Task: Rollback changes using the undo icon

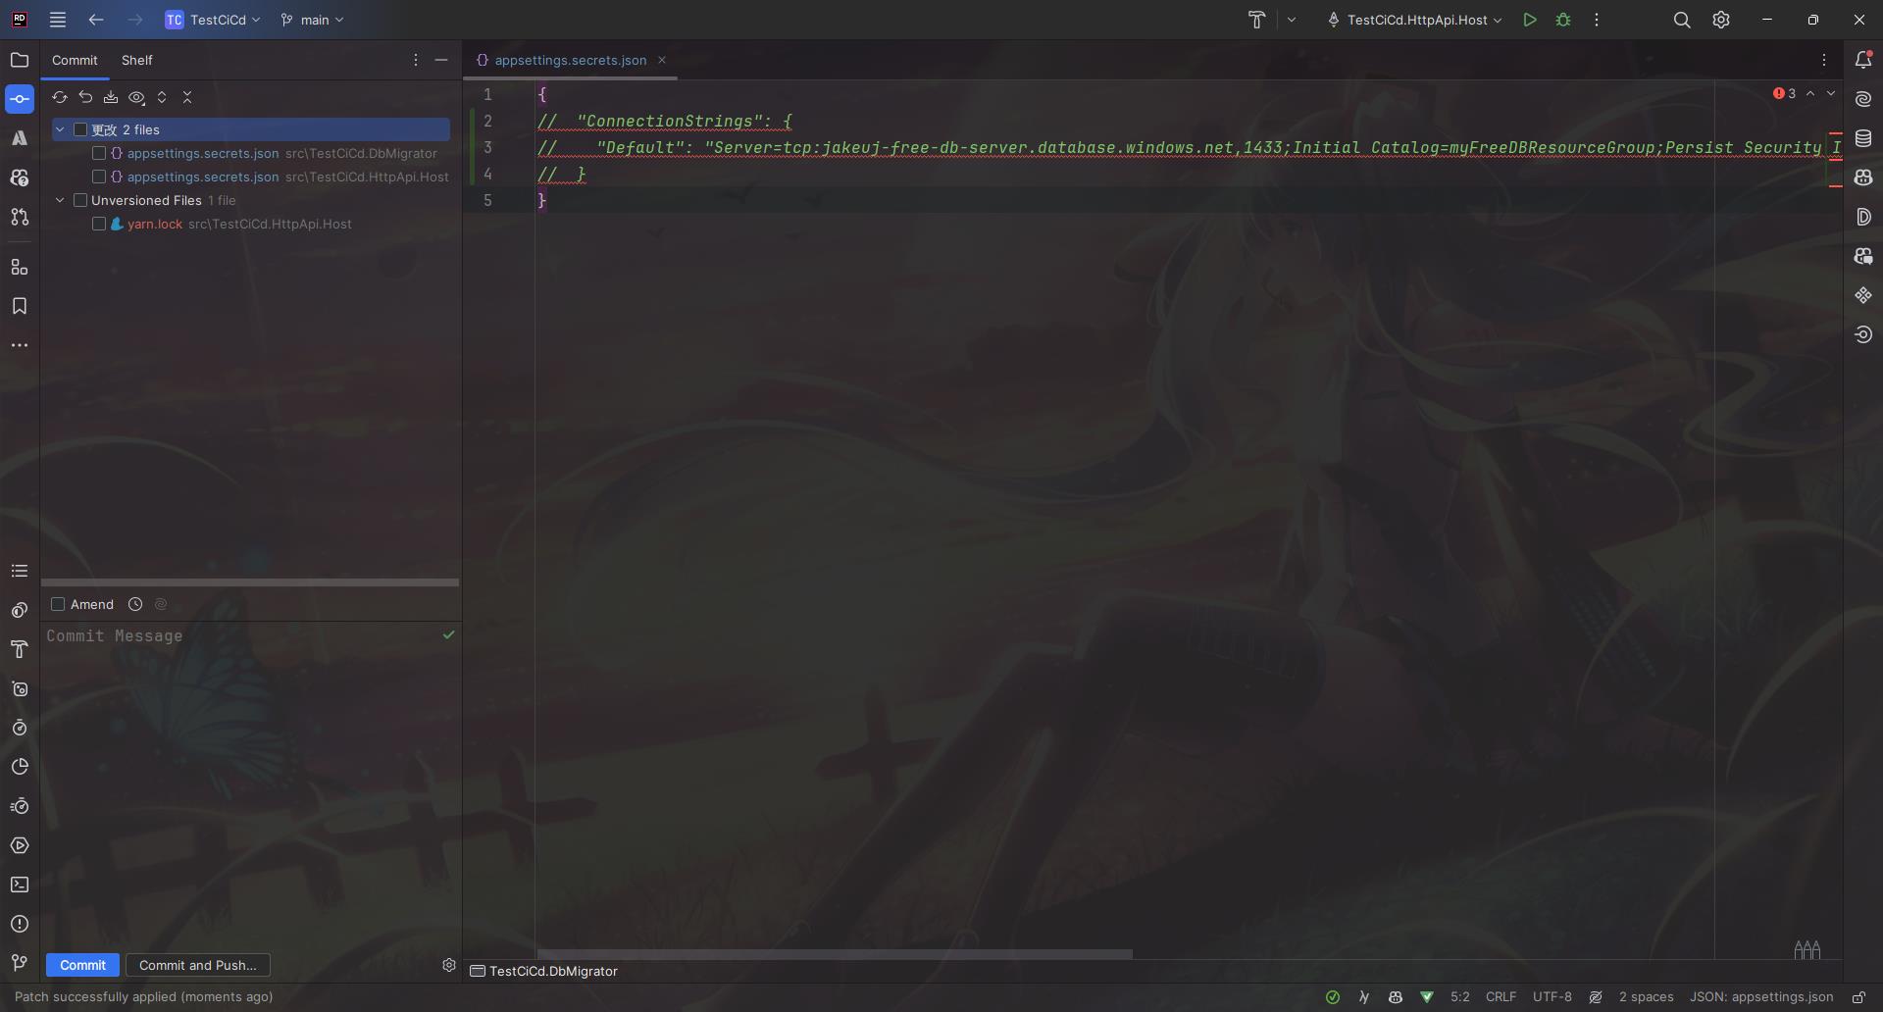Action: point(85,97)
